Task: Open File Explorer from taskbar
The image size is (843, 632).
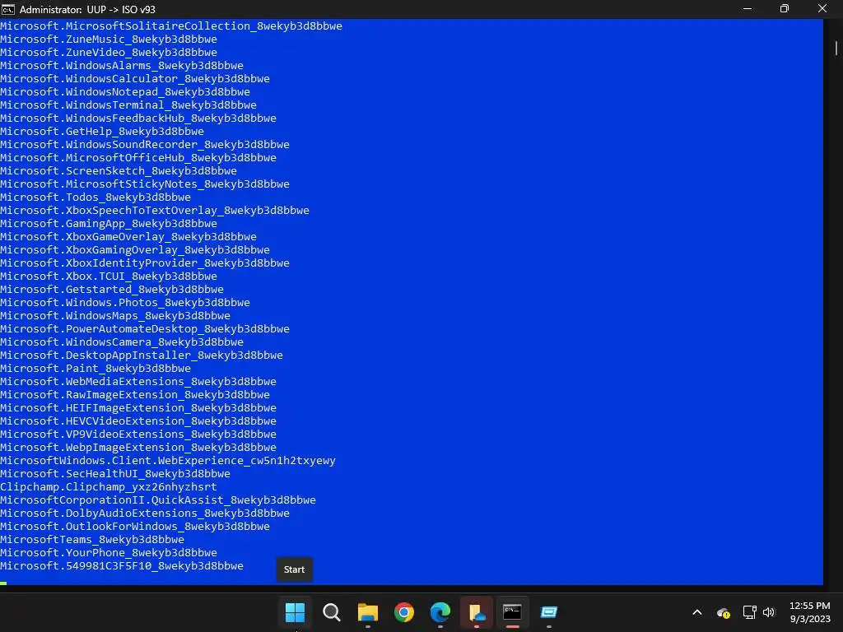Action: tap(368, 612)
